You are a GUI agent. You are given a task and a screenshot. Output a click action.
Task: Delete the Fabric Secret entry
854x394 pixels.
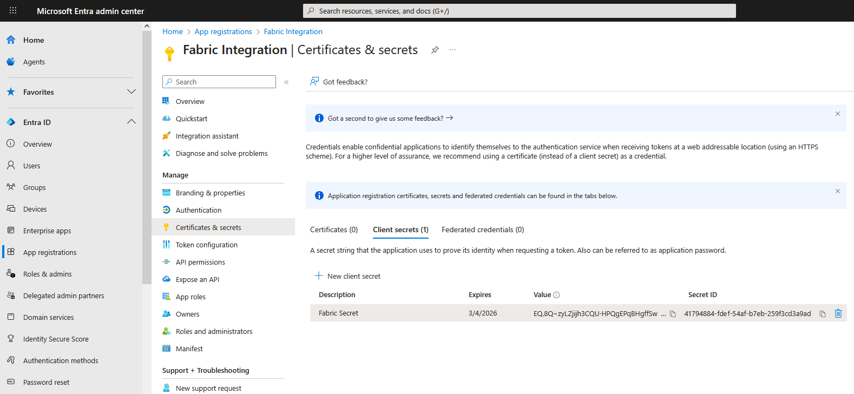click(838, 313)
